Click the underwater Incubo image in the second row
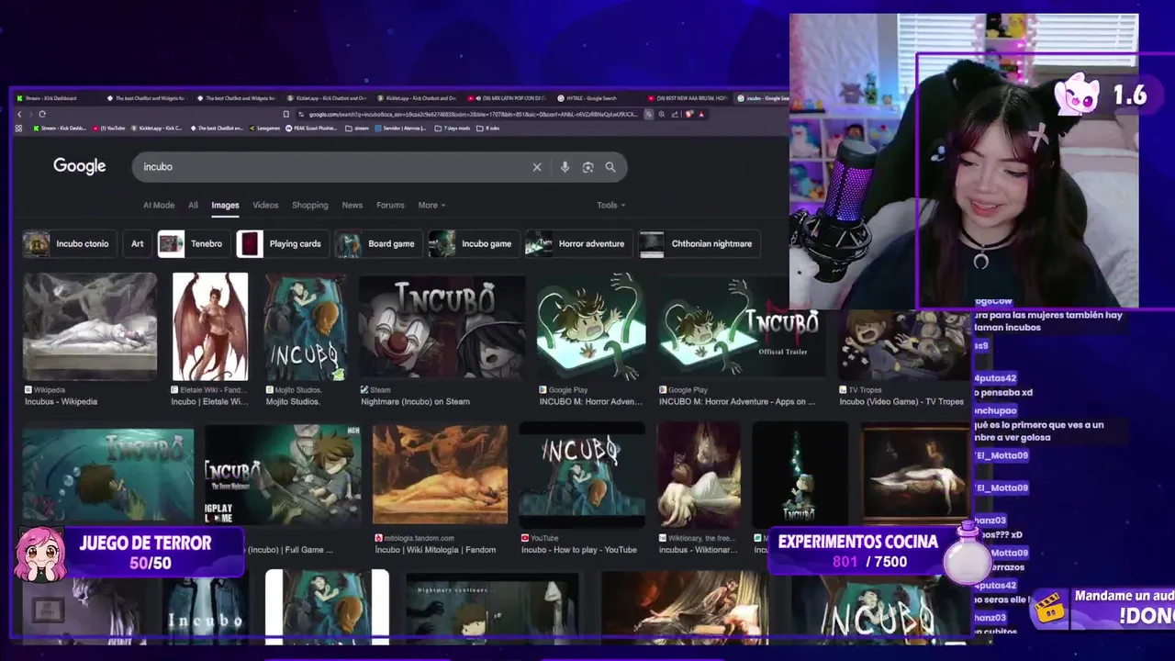 [x=108, y=475]
